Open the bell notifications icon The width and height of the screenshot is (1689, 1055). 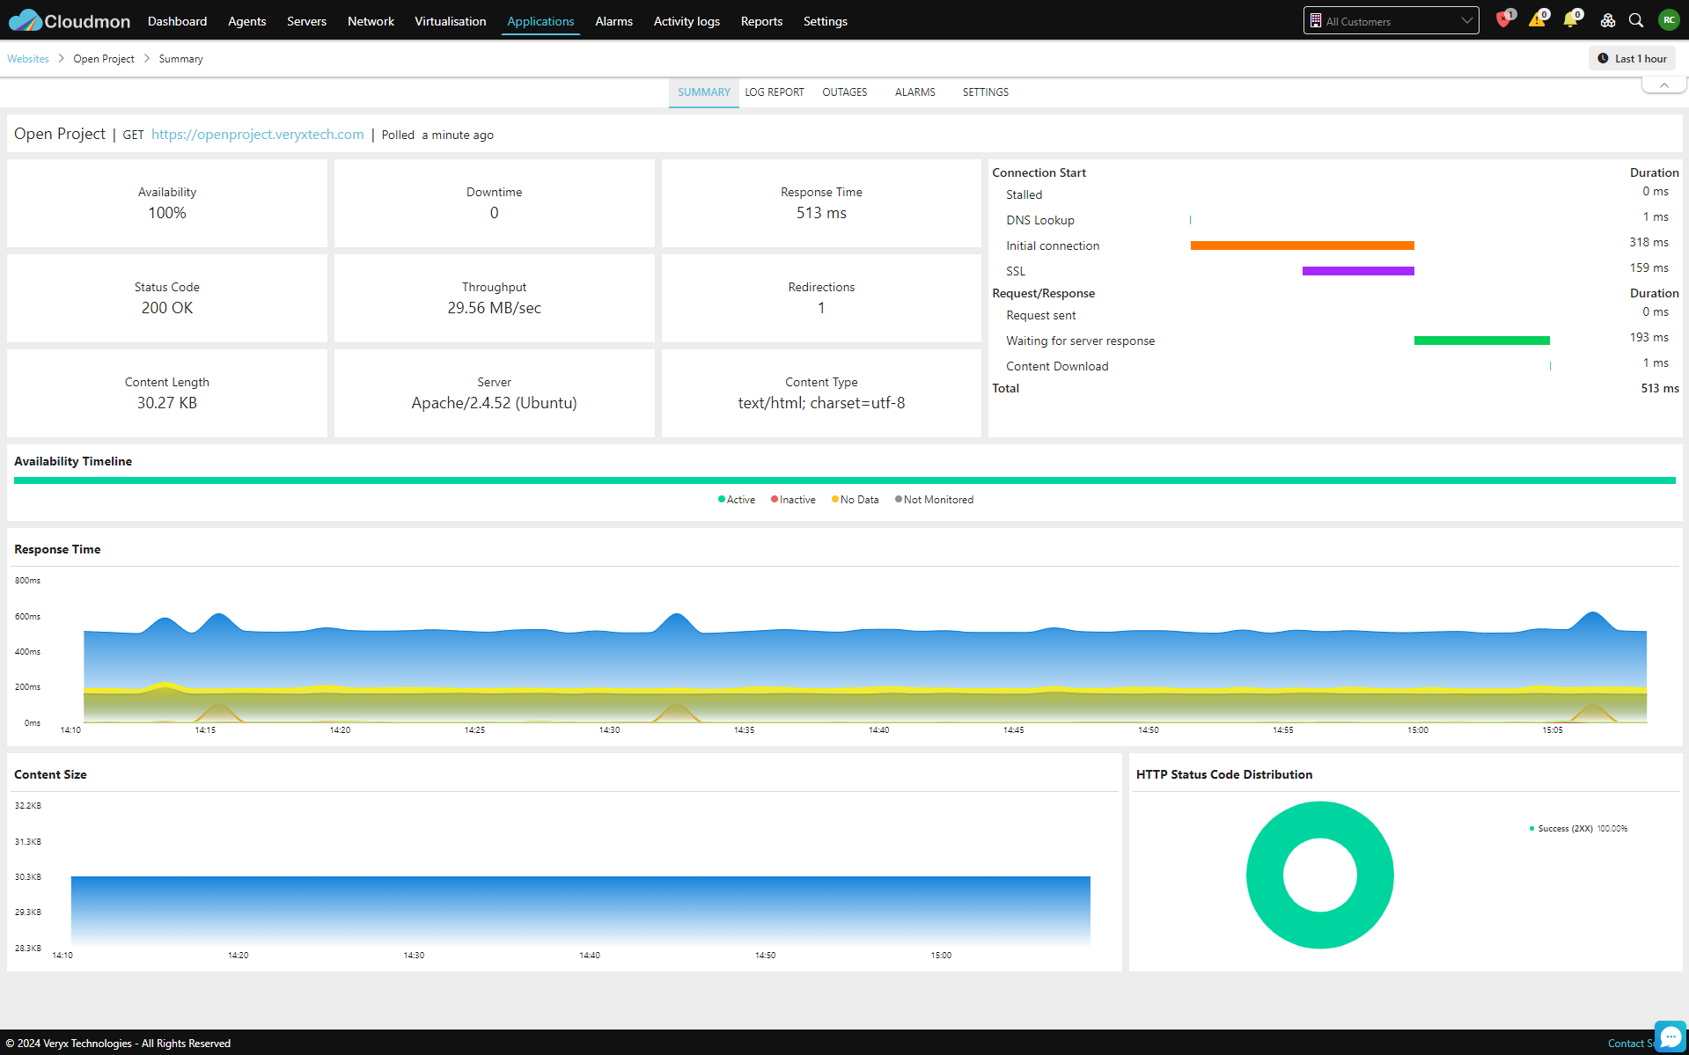[1570, 20]
